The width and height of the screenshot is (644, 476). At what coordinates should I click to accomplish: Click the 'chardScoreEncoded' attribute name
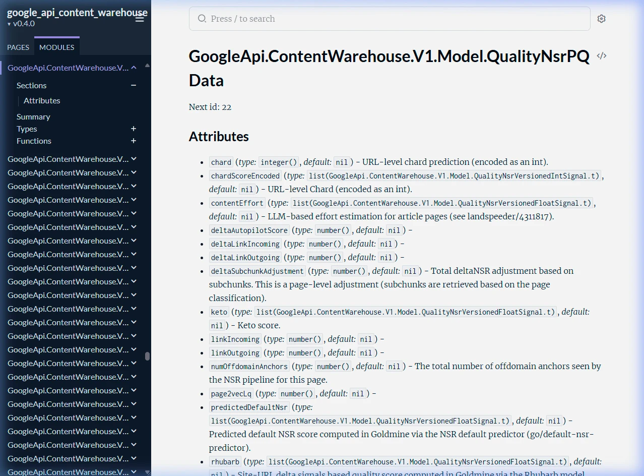[x=245, y=175]
